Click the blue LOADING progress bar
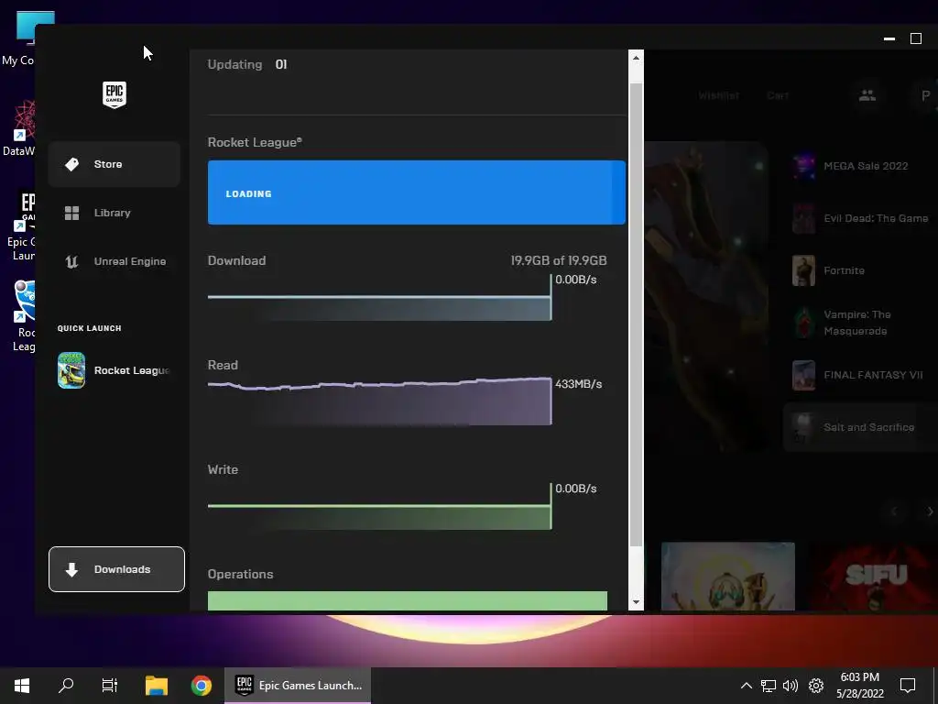938x704 pixels. tap(417, 192)
